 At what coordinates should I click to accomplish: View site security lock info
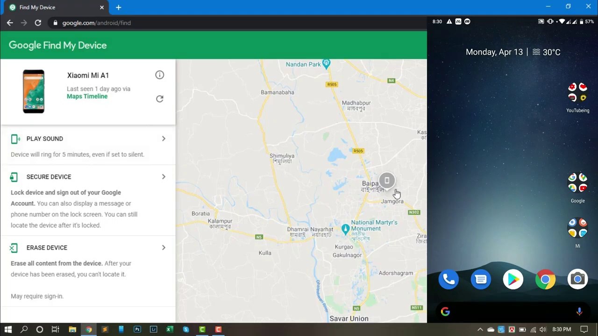(56, 23)
